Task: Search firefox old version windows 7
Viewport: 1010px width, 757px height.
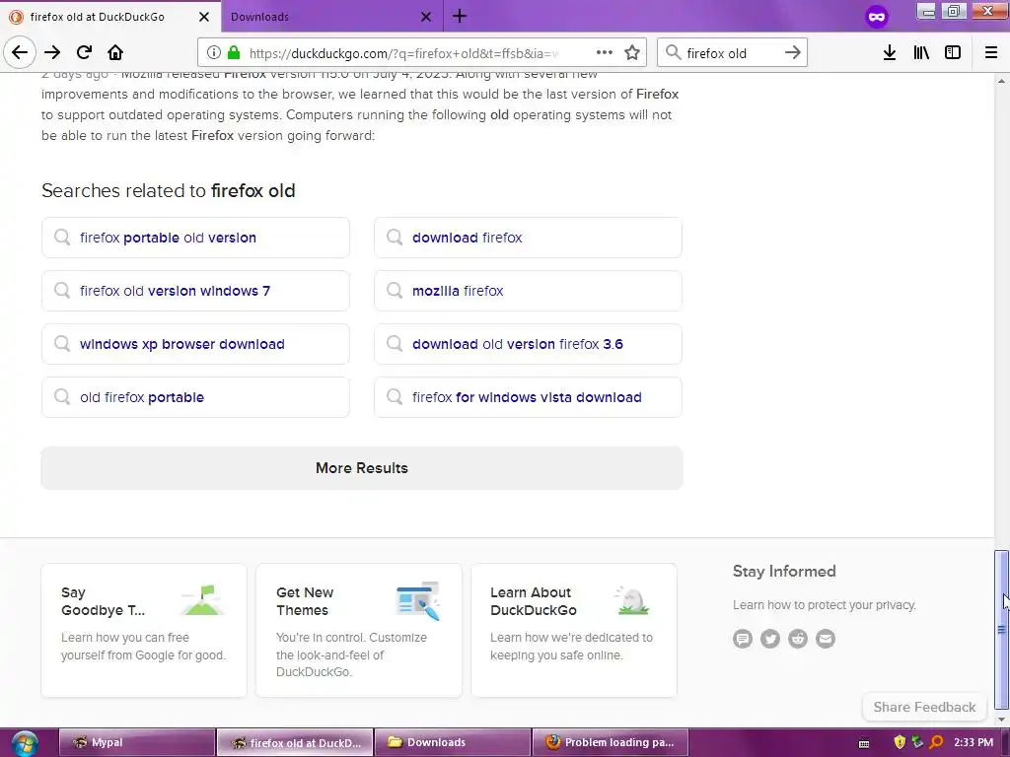Action: pos(195,291)
